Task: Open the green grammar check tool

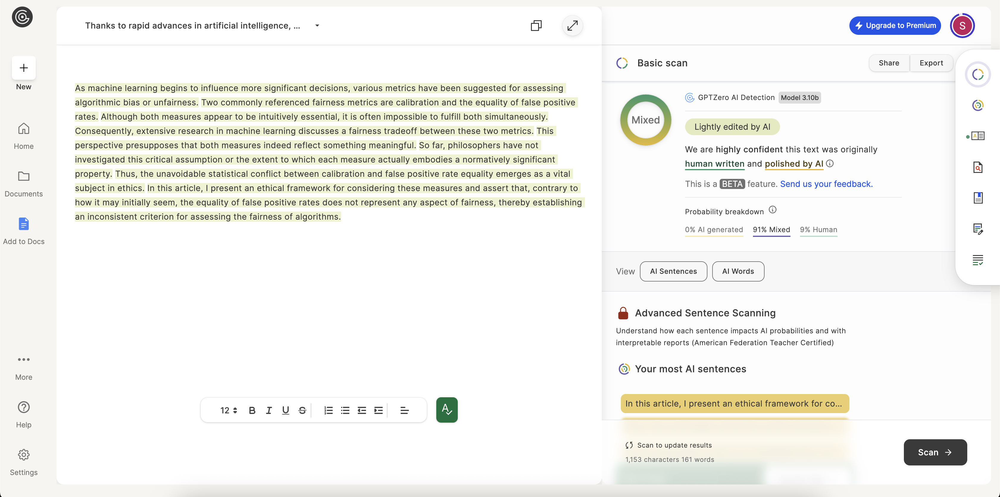Action: point(447,410)
